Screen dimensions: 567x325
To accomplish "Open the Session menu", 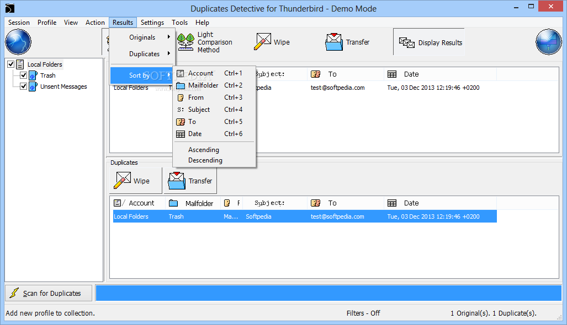I will pos(19,23).
